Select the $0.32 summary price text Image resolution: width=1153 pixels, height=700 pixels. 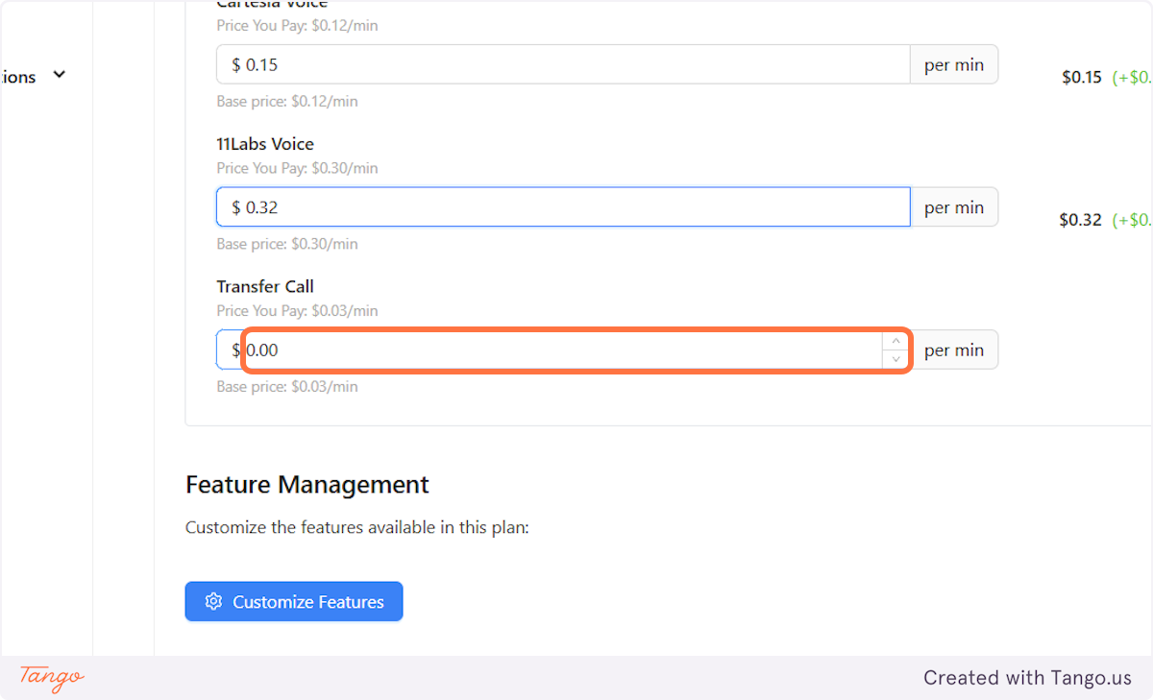pyautogui.click(x=1080, y=220)
